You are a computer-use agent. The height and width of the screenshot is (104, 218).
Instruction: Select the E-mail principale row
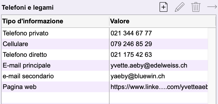click(105, 65)
